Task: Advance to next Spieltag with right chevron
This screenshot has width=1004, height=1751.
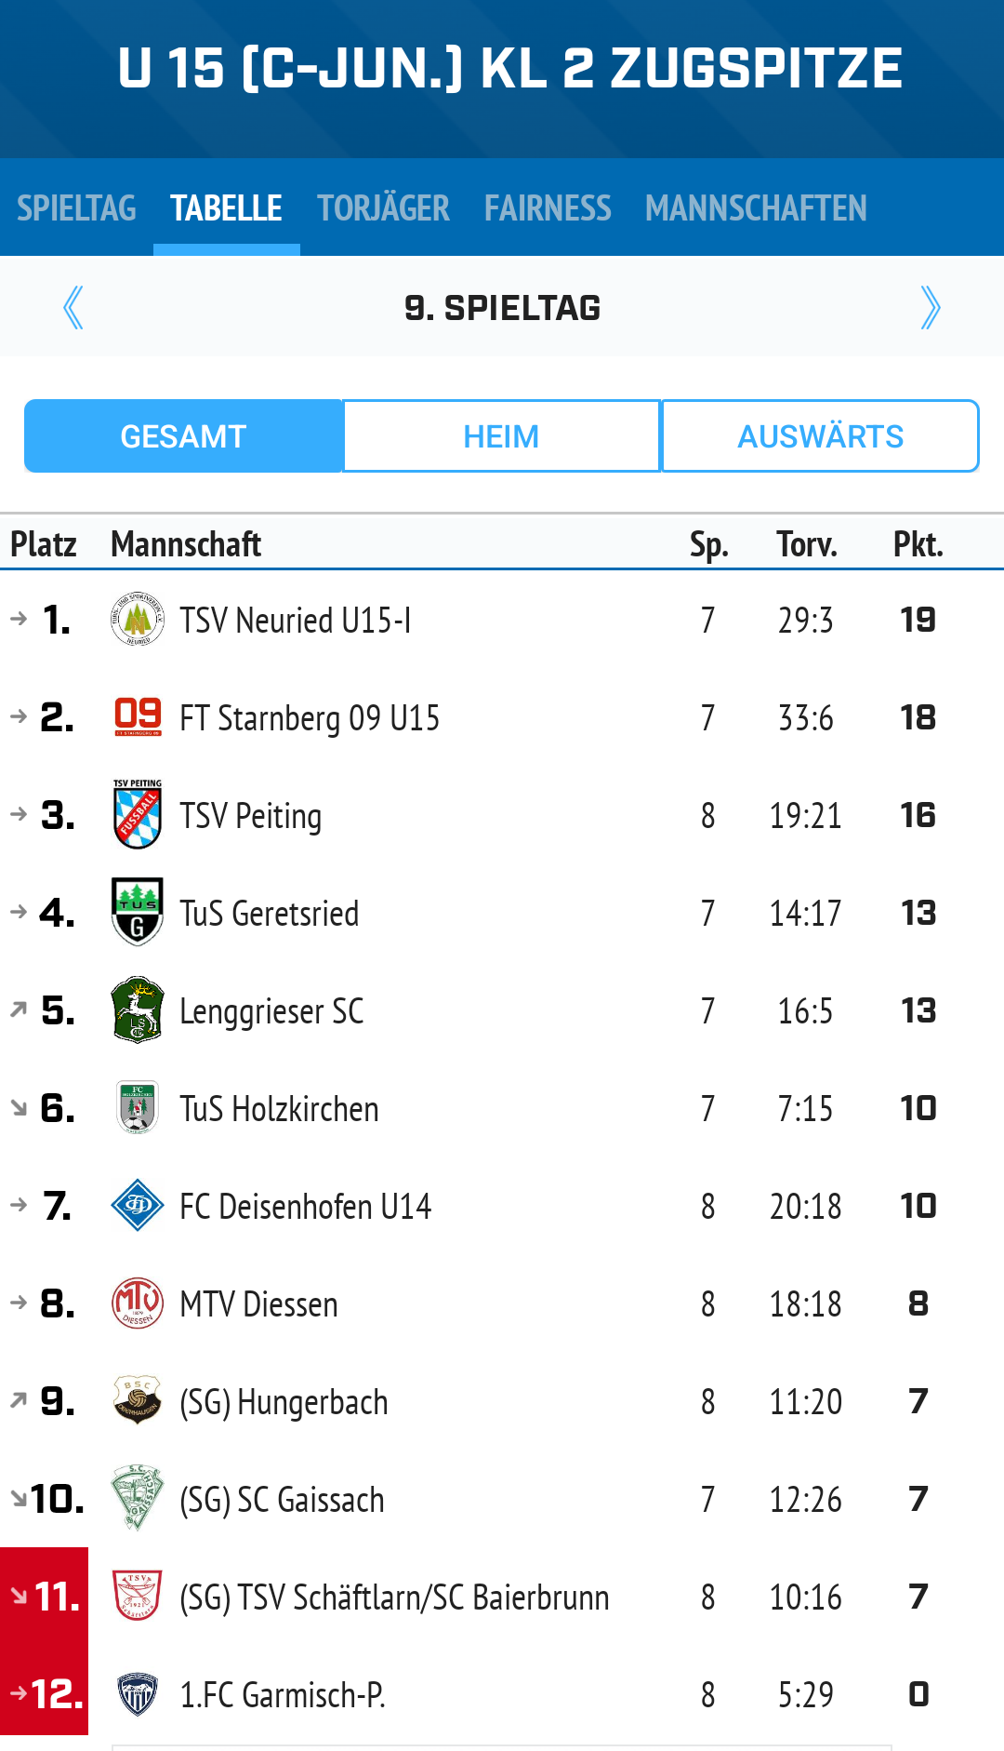Action: [x=930, y=308]
